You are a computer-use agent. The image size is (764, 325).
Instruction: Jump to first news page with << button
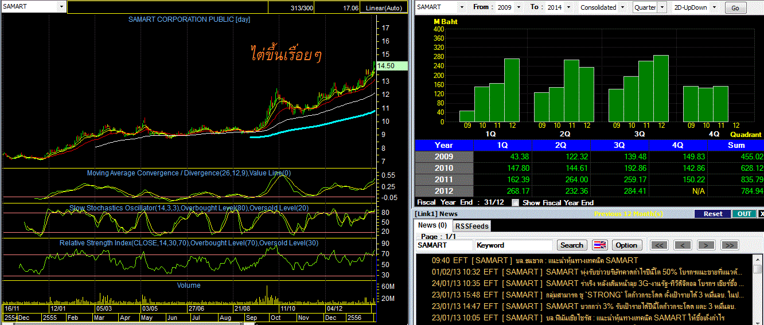[x=660, y=245]
